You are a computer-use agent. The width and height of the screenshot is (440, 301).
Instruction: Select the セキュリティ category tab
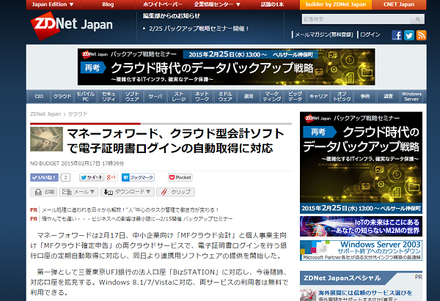[x=109, y=97]
